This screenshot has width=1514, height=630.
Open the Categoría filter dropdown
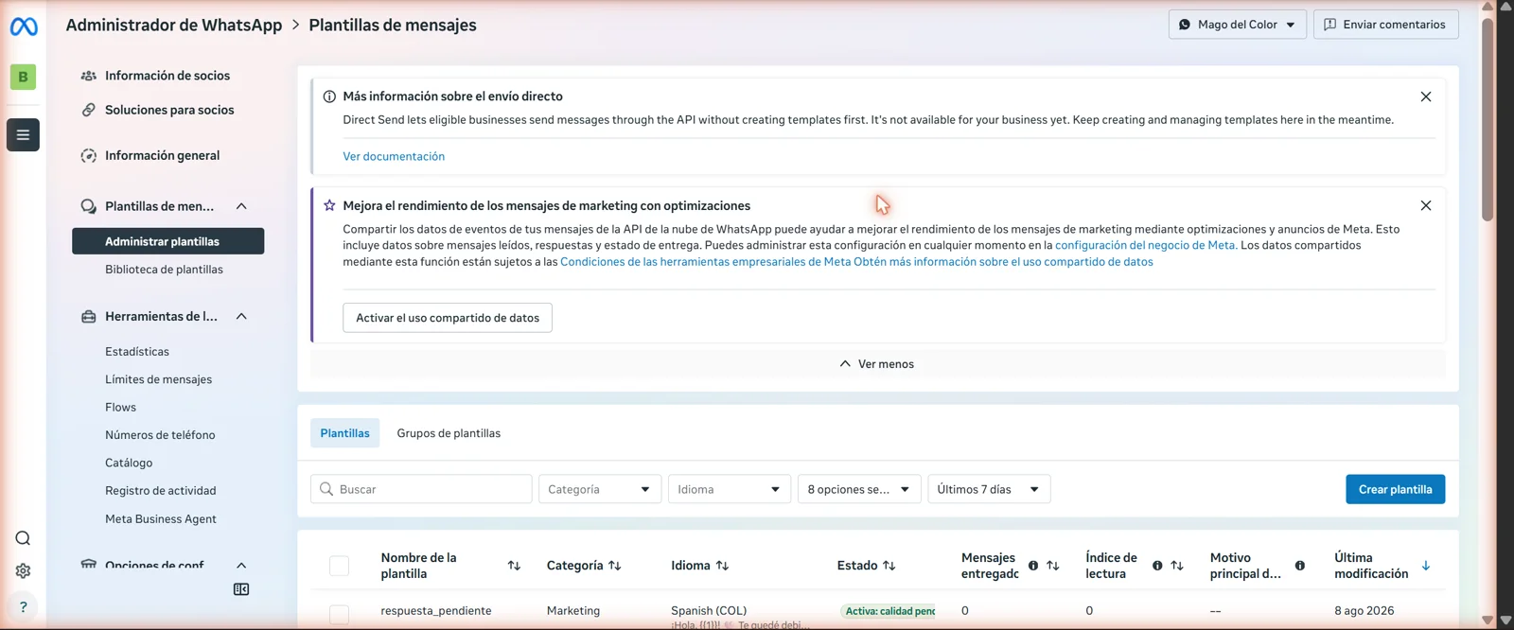(x=600, y=489)
